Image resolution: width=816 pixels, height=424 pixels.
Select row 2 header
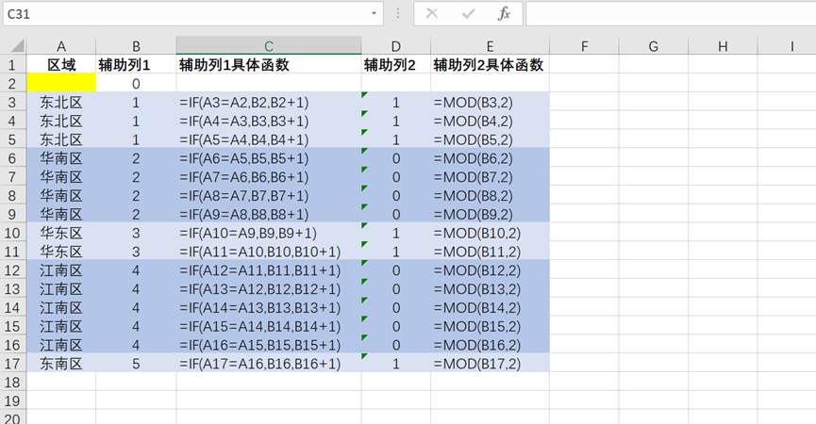tap(13, 83)
